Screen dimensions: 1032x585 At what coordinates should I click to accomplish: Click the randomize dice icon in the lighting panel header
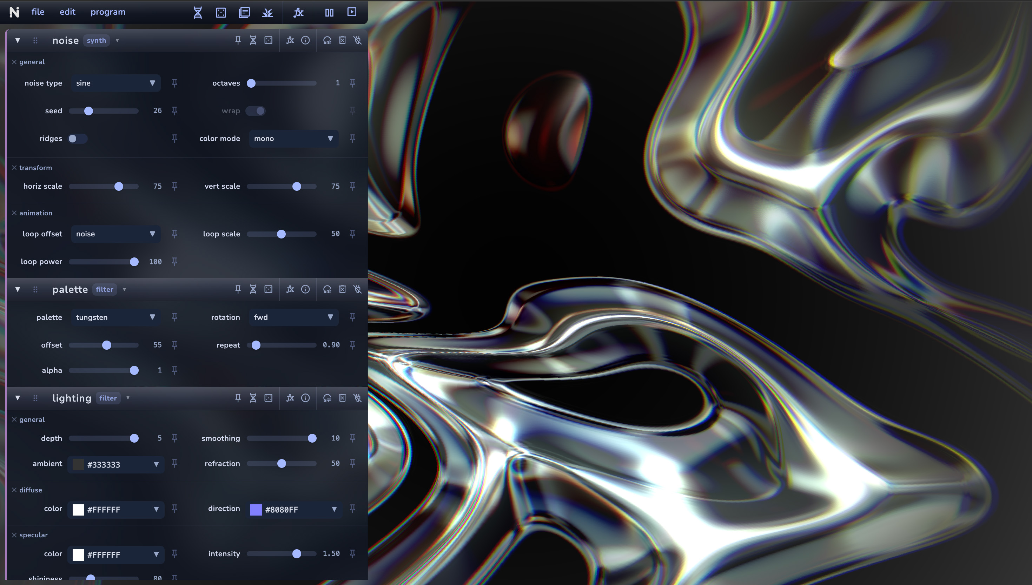point(269,398)
